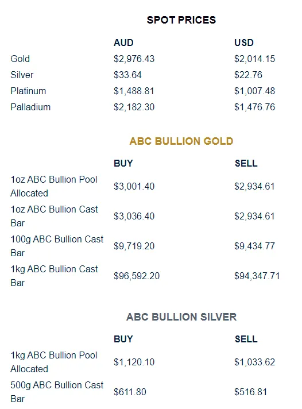Click the 500g Cast Bar buy price $611.80
The height and width of the screenshot is (409, 302).
130,392
